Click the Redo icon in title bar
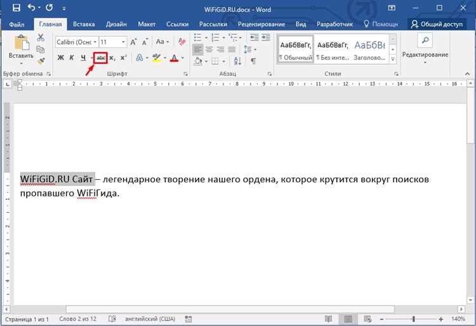 pyautogui.click(x=49, y=8)
